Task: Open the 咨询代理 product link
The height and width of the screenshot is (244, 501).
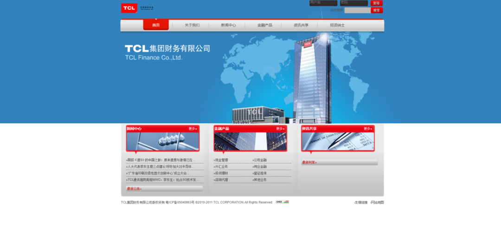Action: (x=221, y=180)
